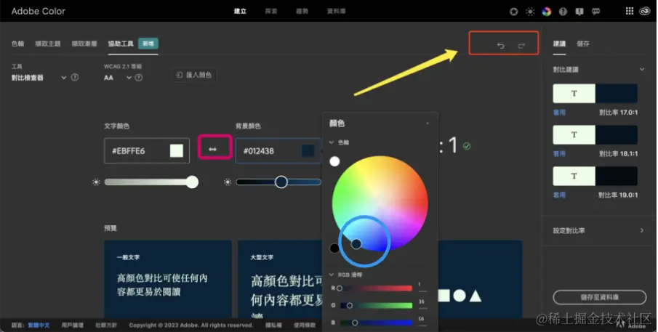Click the 匯入顏色 button
This screenshot has width=658, height=332.
(x=195, y=75)
